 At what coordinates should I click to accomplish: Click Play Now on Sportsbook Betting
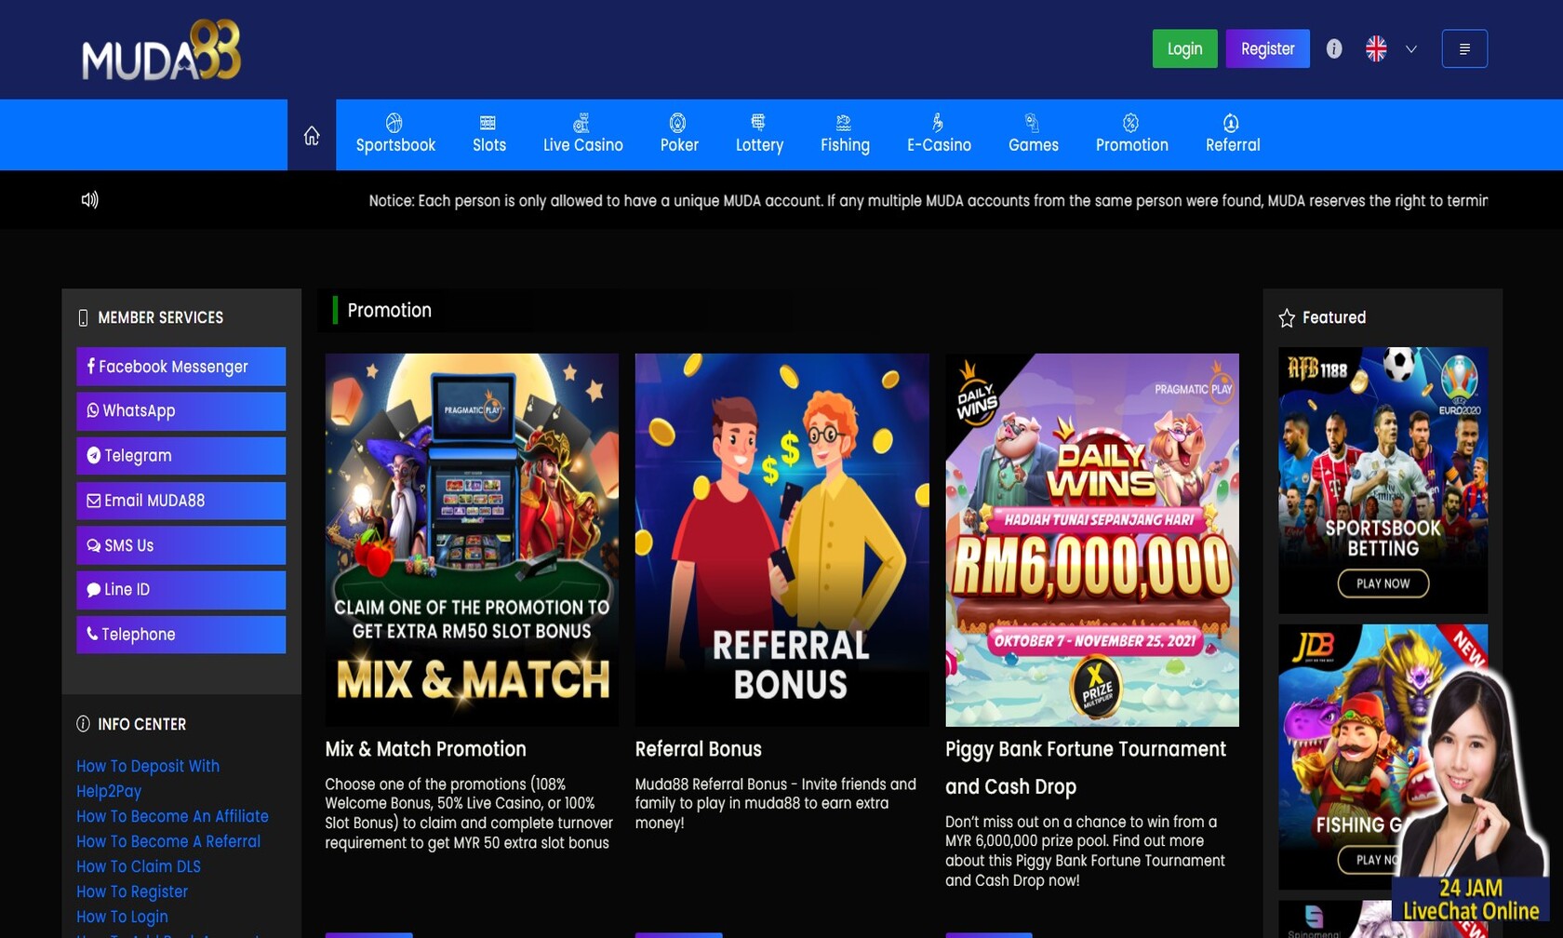click(x=1383, y=583)
